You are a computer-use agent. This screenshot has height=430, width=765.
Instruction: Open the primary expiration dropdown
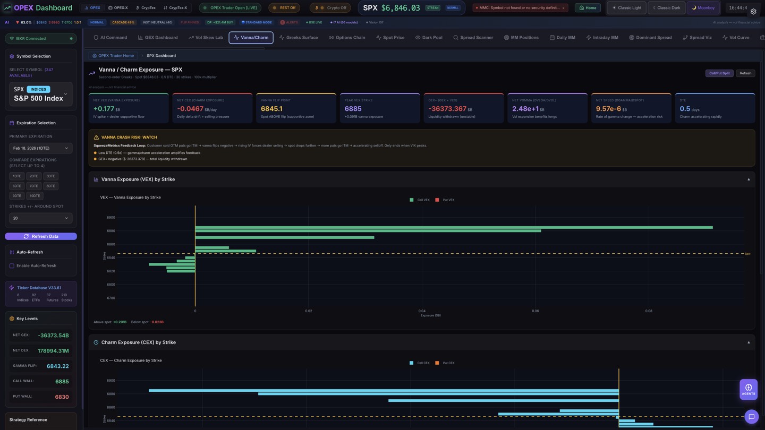[x=41, y=148]
